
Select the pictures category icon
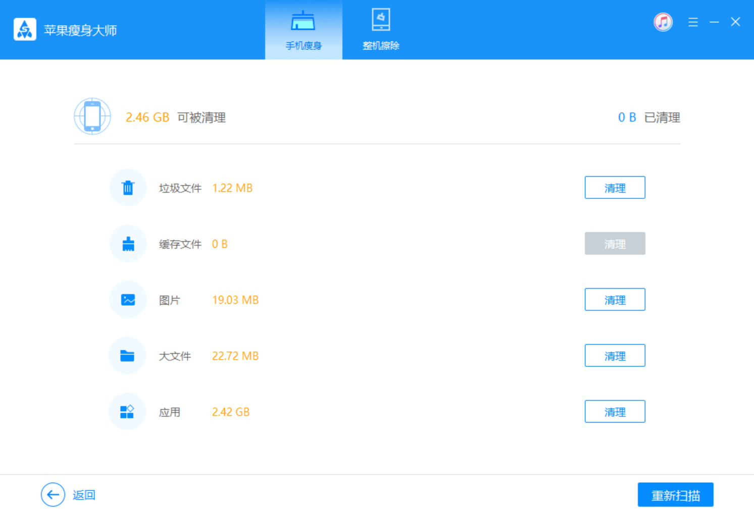[128, 300]
